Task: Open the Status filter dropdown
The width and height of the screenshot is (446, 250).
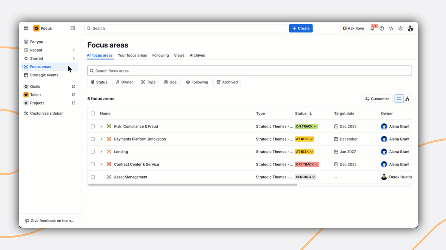Action: tap(99, 82)
